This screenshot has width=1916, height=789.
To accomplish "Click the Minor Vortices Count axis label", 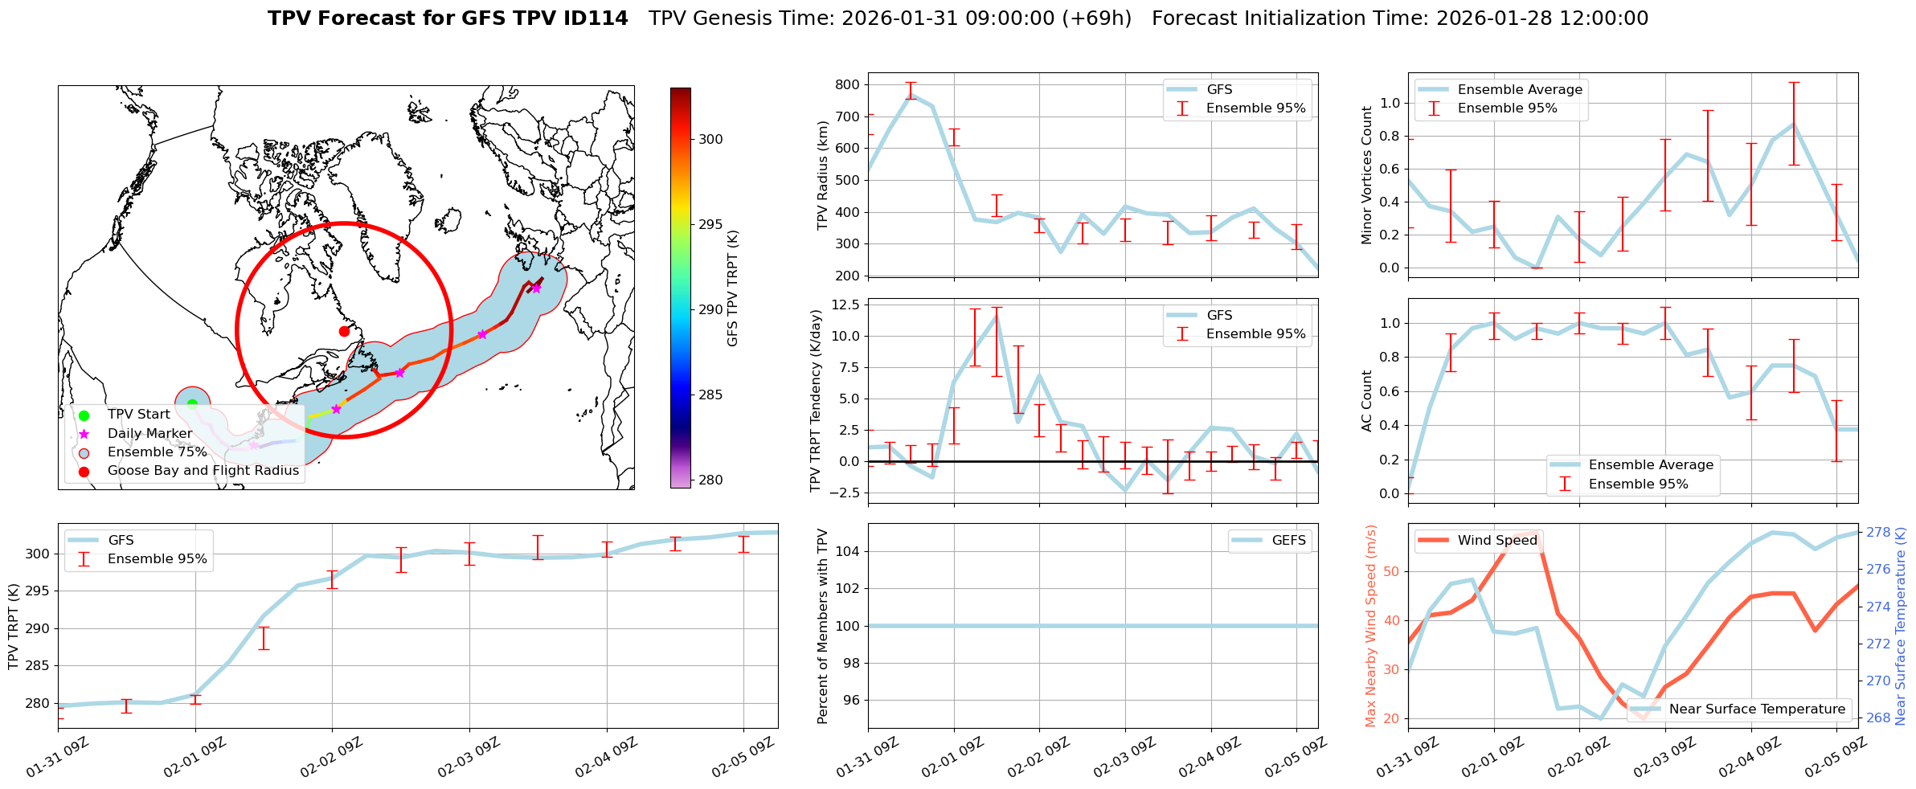I will coord(1366,175).
